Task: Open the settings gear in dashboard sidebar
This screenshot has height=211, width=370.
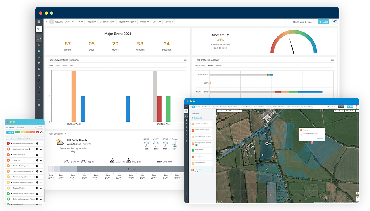Action: tap(39, 105)
